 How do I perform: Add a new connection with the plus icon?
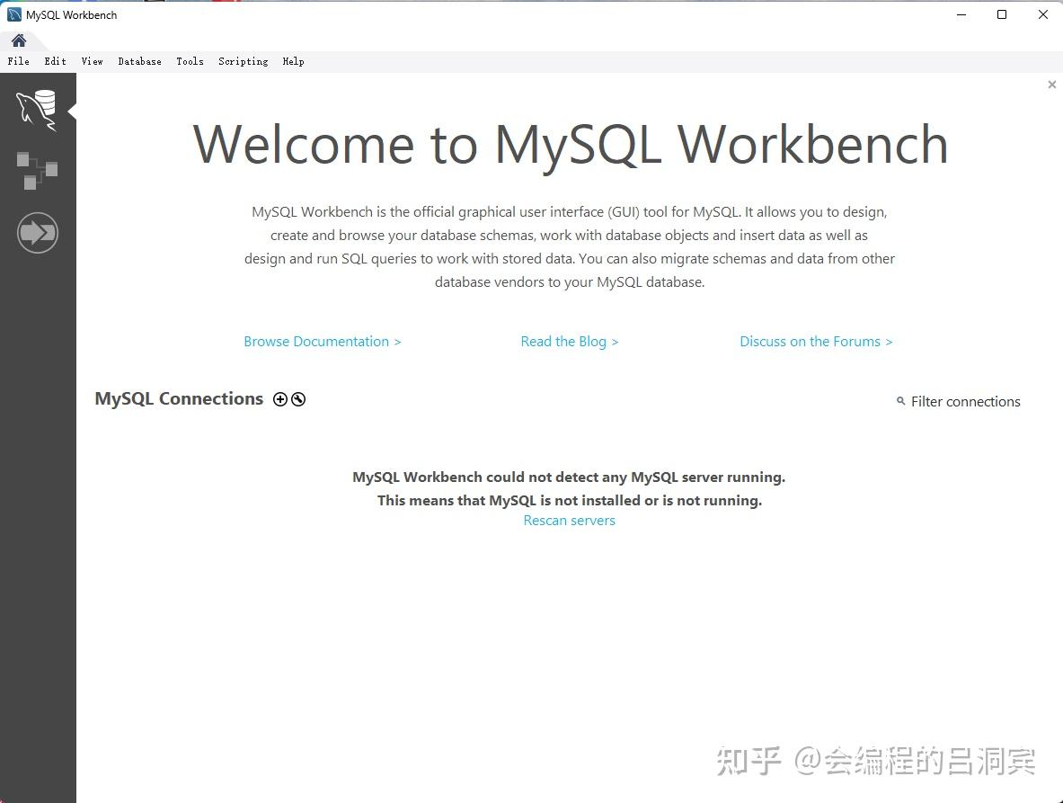280,398
